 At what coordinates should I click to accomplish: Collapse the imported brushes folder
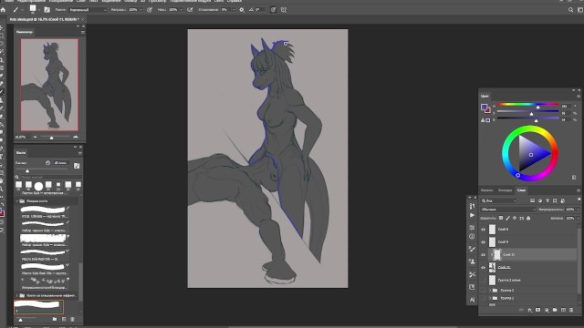tap(16, 200)
